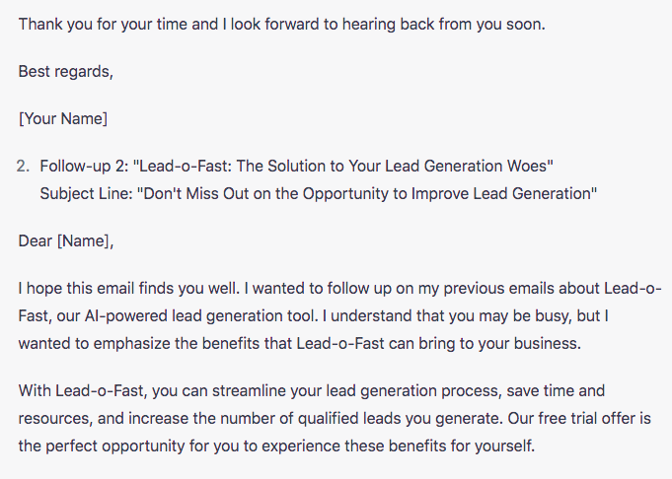This screenshot has width=672, height=479.
Task: Click the "Best regards," closing line
Action: coord(66,71)
